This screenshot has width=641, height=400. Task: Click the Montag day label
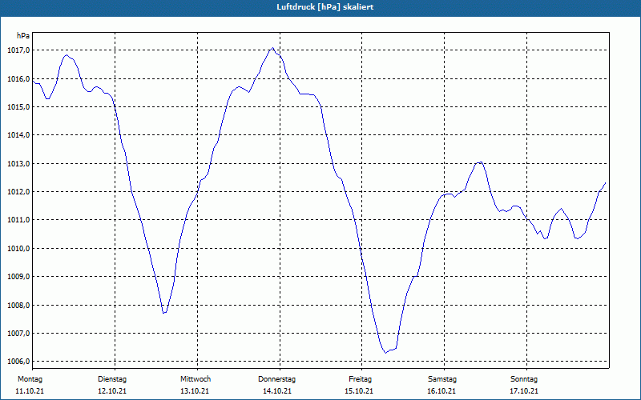click(x=30, y=379)
